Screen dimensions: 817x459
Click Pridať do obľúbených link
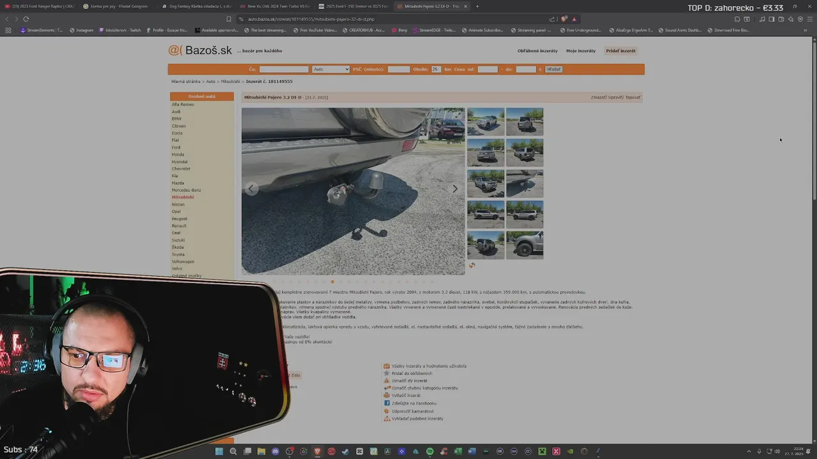click(x=412, y=374)
